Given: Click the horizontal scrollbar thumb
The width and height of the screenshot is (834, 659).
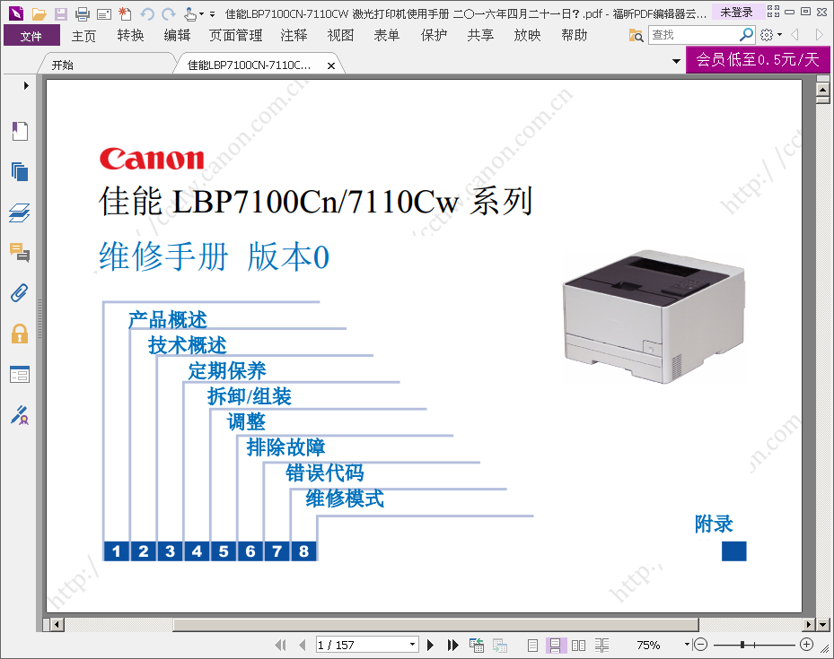Looking at the screenshot, I should pyautogui.click(x=435, y=625).
